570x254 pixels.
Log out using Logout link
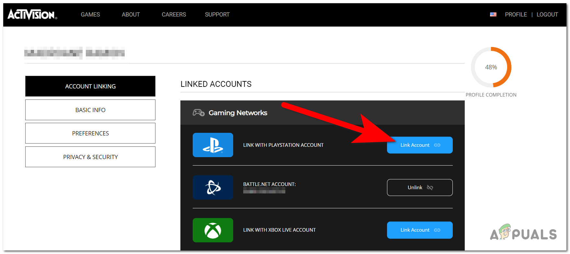coord(547,15)
